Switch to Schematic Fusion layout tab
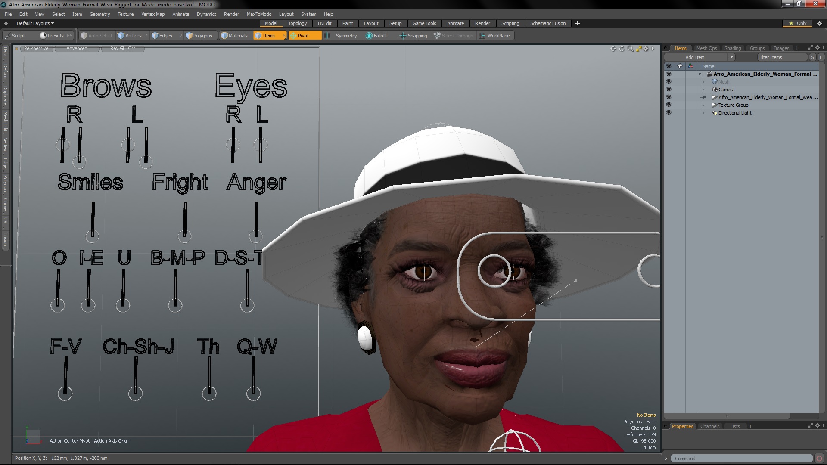This screenshot has width=827, height=465. tap(547, 23)
